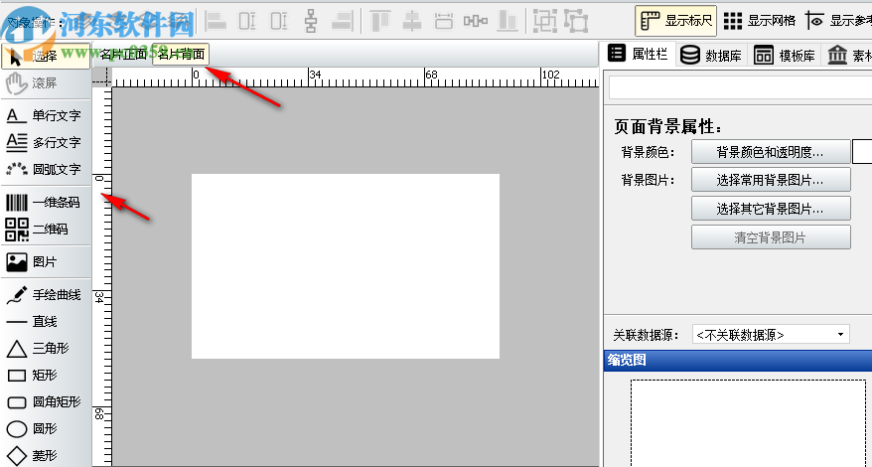Open the 数据库 panel tab
Image resolution: width=872 pixels, height=467 pixels.
712,55
